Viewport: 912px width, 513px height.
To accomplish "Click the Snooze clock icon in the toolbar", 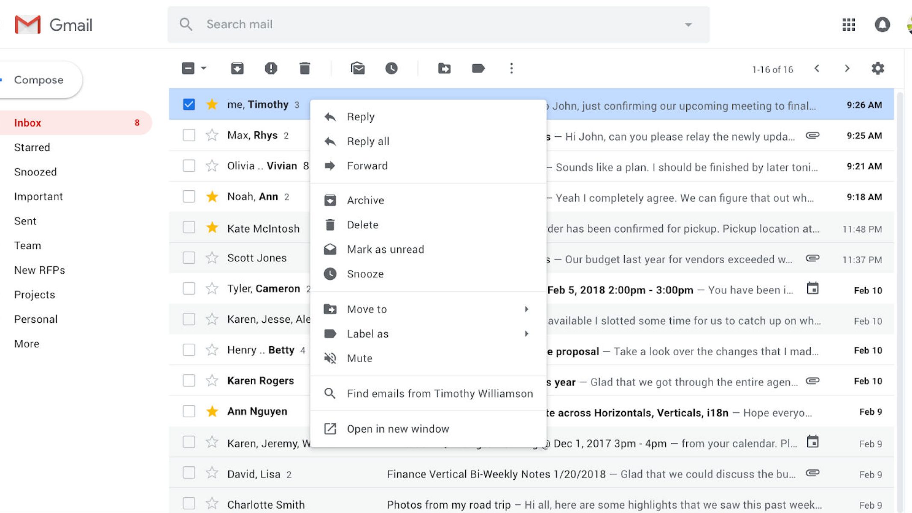I will [x=391, y=68].
